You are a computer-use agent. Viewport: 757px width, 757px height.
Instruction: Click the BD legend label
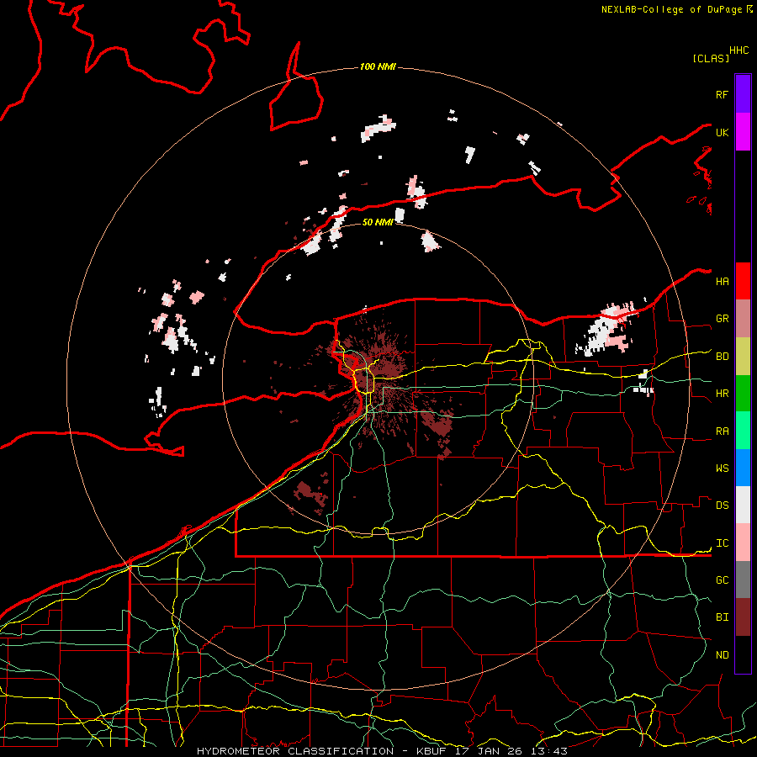tap(722, 357)
